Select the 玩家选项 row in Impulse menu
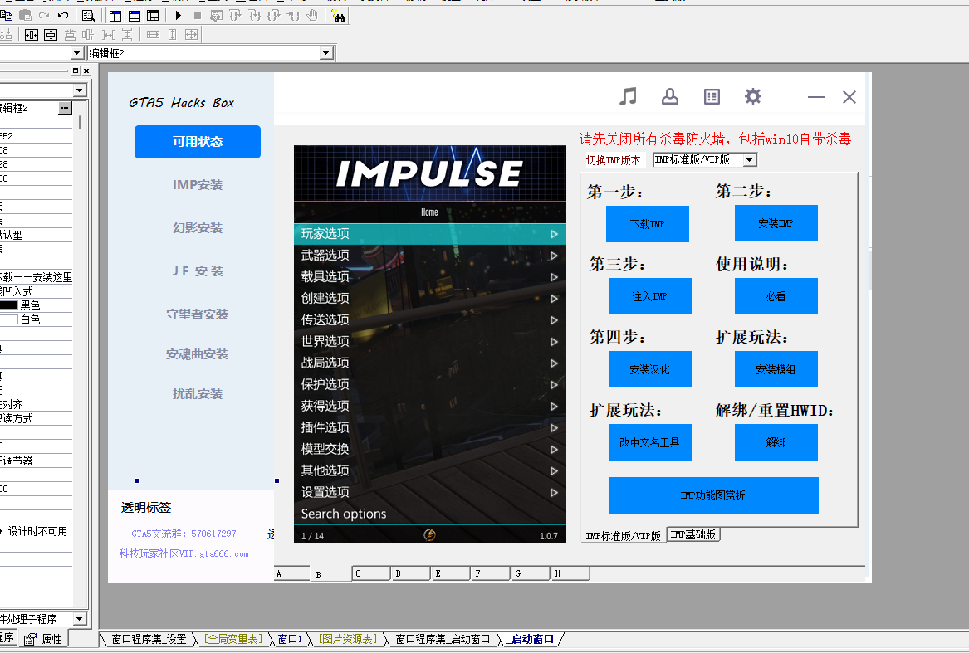 point(429,234)
